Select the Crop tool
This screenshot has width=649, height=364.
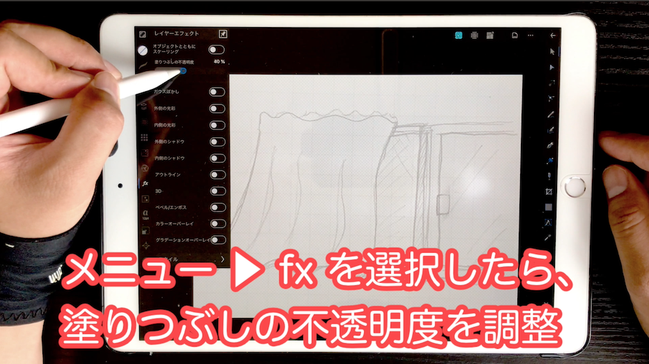[549, 191]
